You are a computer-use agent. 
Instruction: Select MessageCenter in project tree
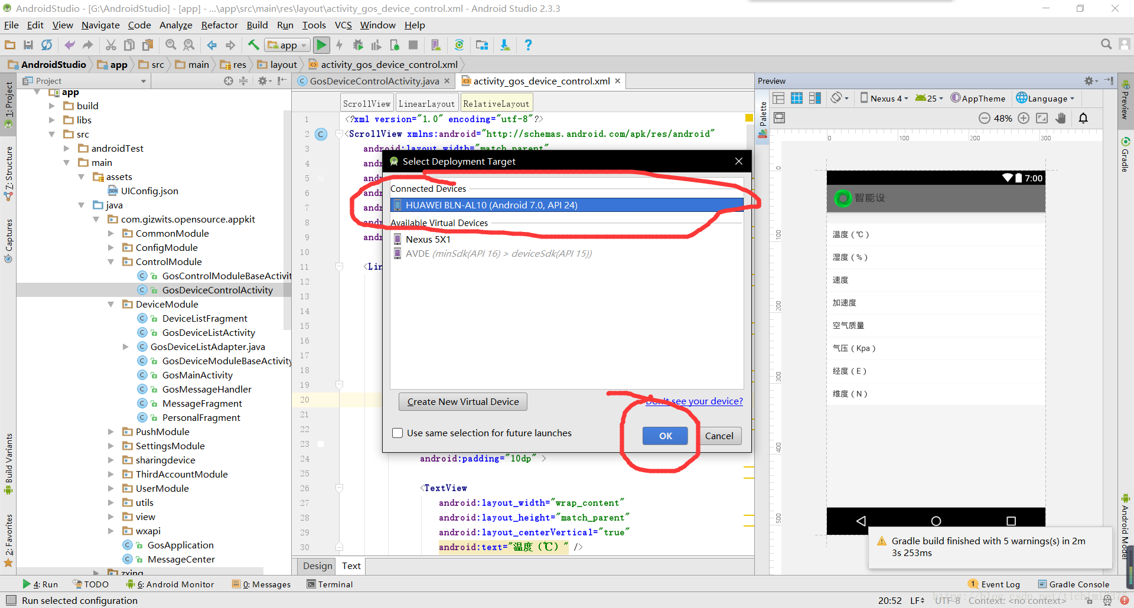tap(181, 559)
